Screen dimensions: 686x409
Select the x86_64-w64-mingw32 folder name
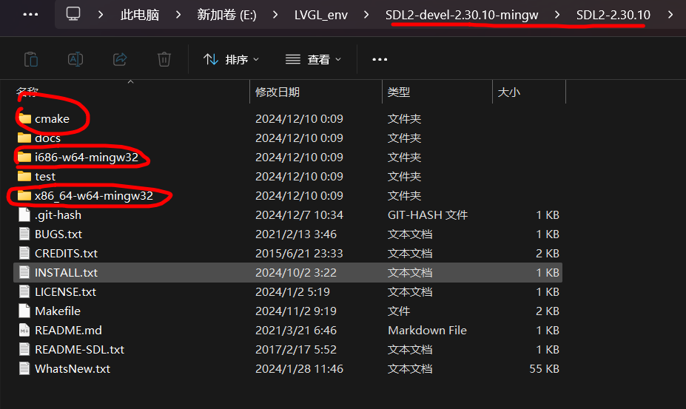coord(94,195)
